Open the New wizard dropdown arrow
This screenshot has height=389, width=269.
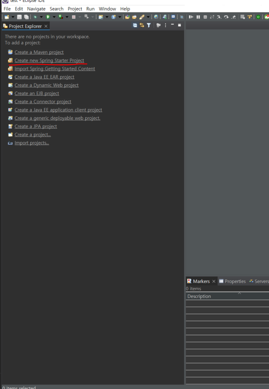pyautogui.click(x=13, y=17)
